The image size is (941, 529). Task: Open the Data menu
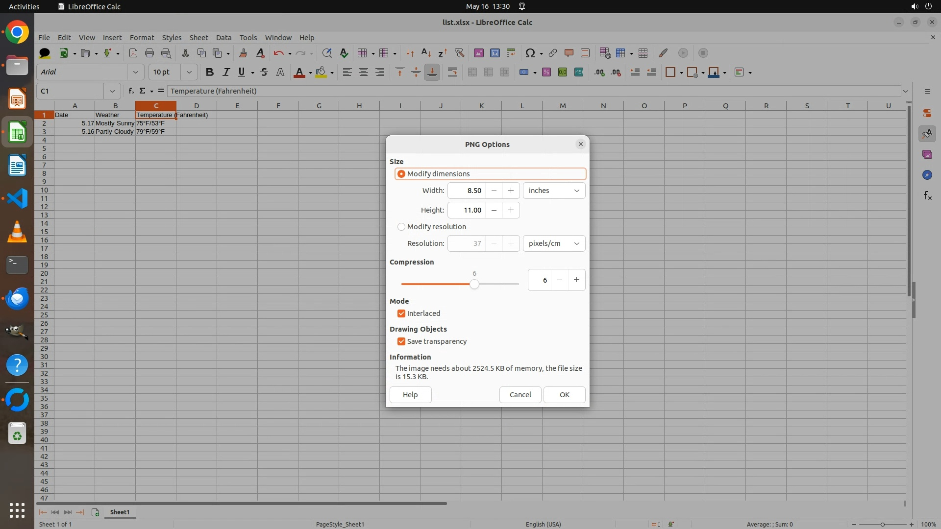[223, 37]
